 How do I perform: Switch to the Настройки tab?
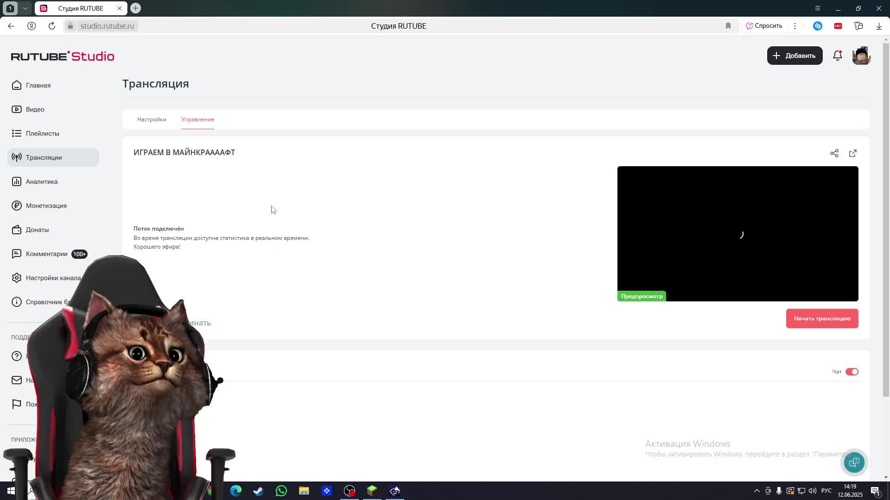[152, 119]
